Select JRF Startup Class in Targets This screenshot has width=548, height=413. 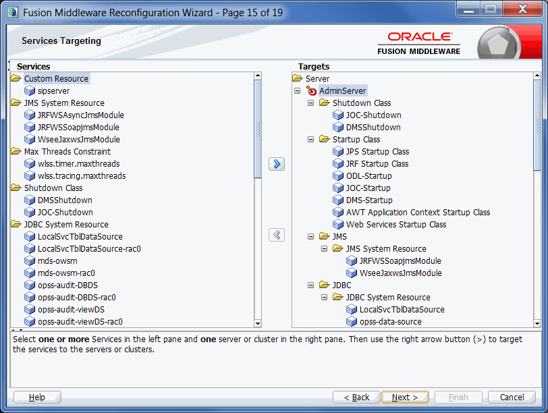point(377,164)
